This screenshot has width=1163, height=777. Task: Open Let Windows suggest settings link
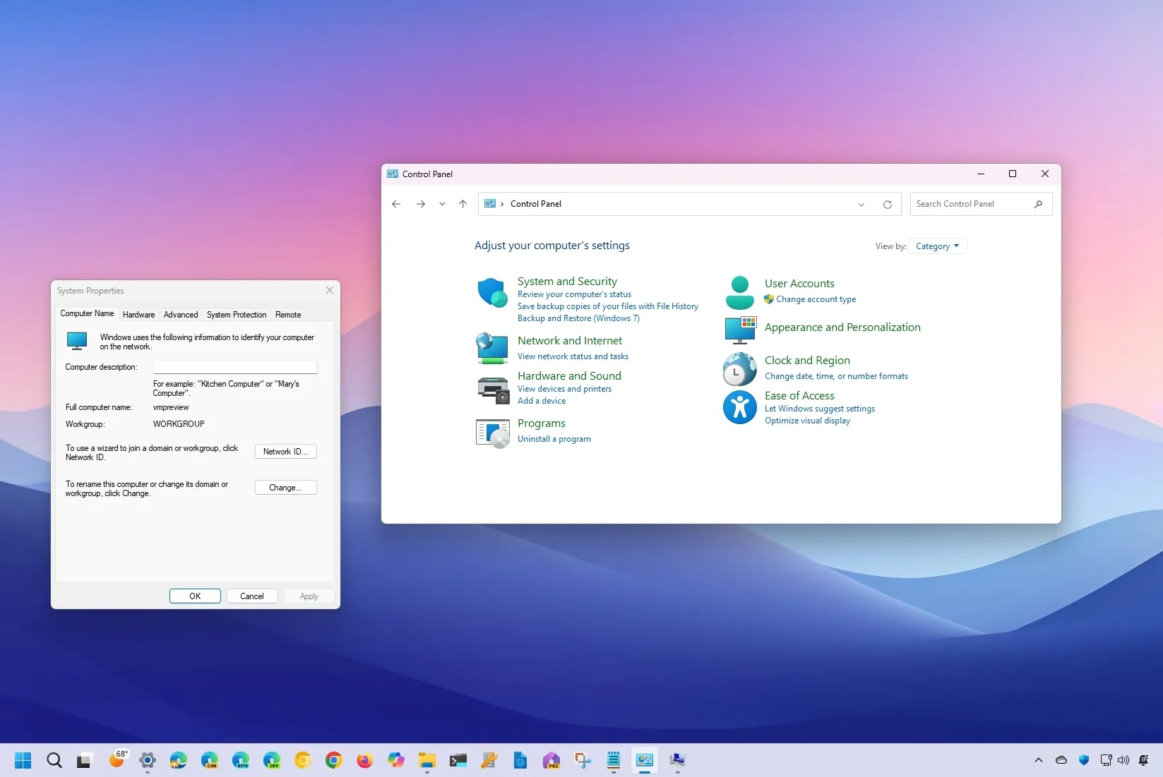click(x=820, y=409)
